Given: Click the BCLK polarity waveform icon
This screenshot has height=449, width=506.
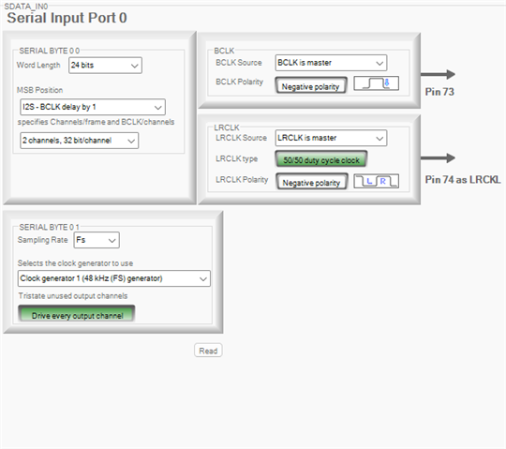Looking at the screenshot, I should click(x=377, y=83).
